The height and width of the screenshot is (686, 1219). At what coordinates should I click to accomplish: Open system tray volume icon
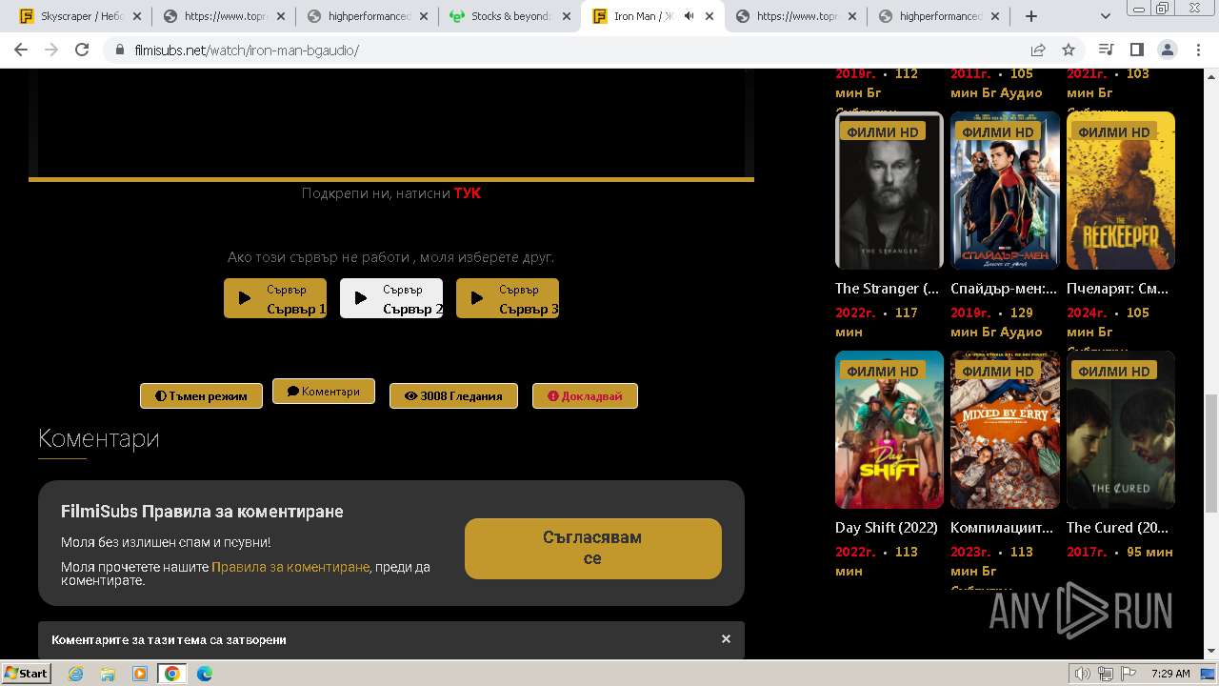(x=1083, y=674)
